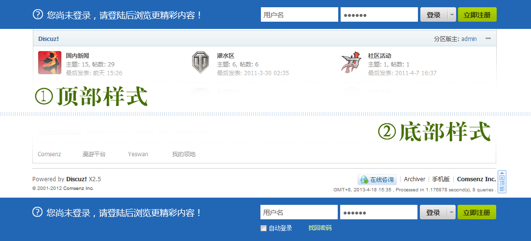The height and width of the screenshot is (241, 531).
Task: Open the 国内新闻 forum icon
Action: [50, 63]
